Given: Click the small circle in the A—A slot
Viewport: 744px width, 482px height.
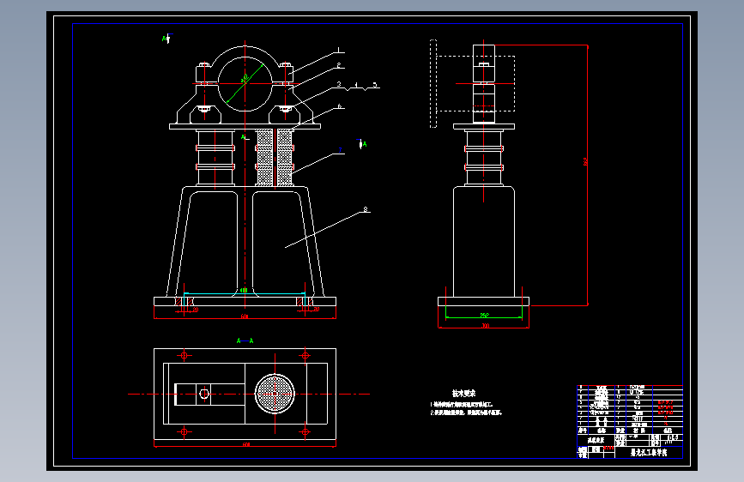Looking at the screenshot, I should point(204,394).
